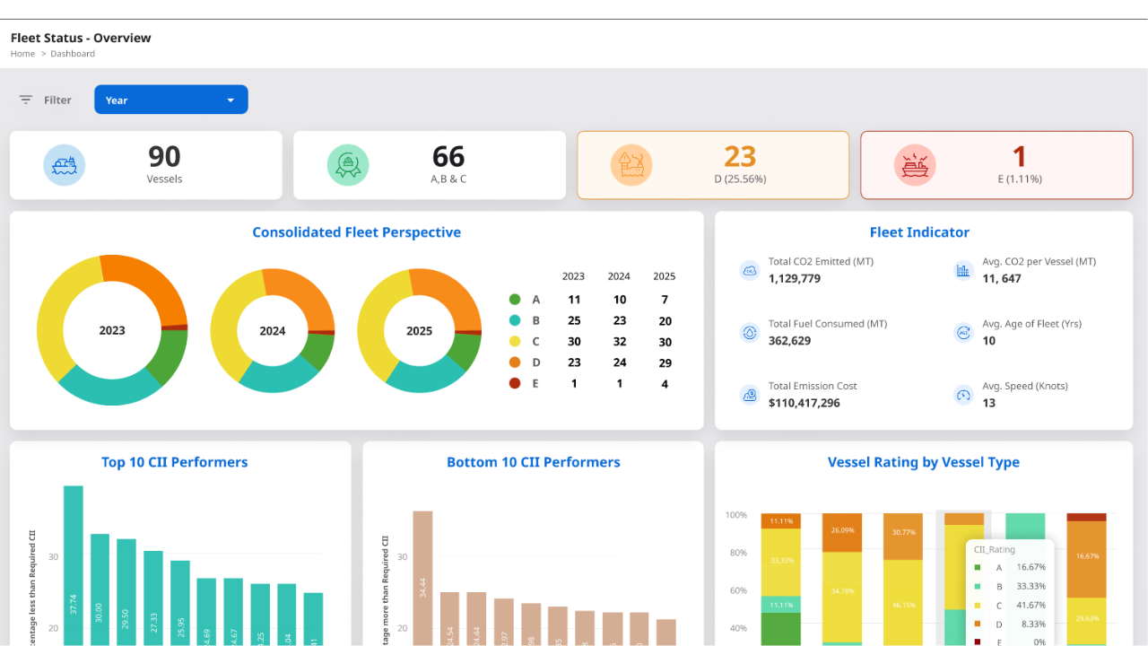Image resolution: width=1148 pixels, height=646 pixels.
Task: Click the Avg. Age of Fleet icon
Action: pos(963,333)
